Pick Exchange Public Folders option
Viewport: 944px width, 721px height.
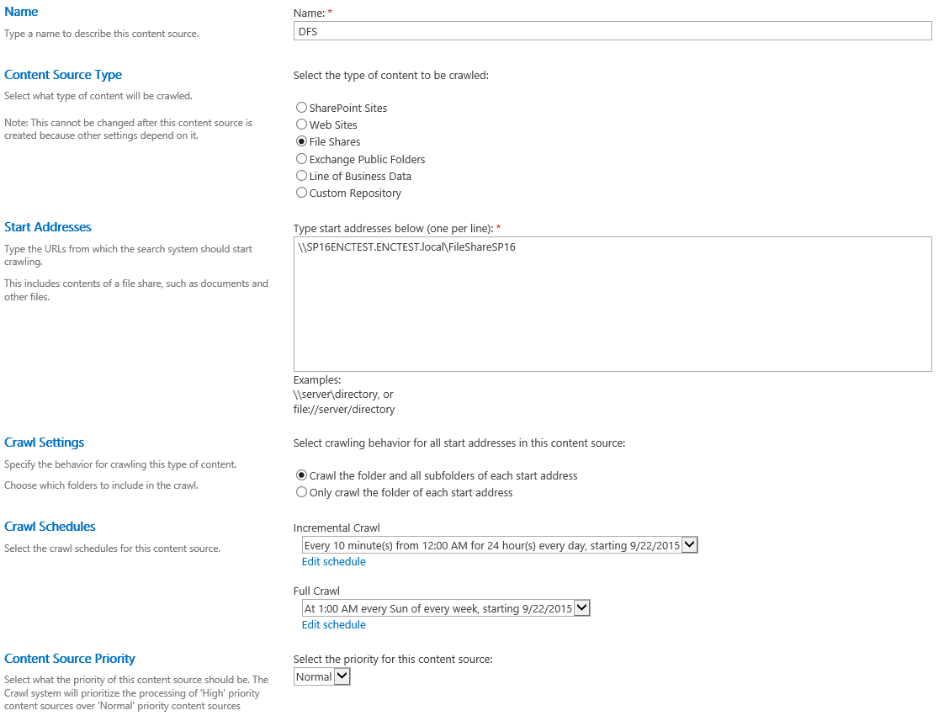[x=301, y=159]
